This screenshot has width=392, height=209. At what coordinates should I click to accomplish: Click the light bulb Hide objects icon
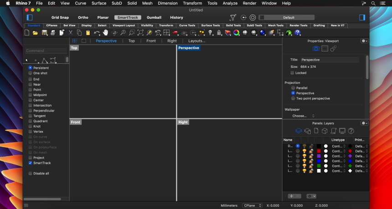(x=210, y=33)
